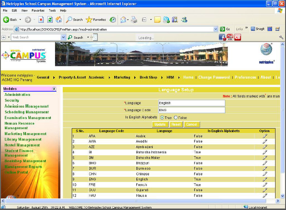Edit the Awadhi row with pencil icon

pos(265,142)
